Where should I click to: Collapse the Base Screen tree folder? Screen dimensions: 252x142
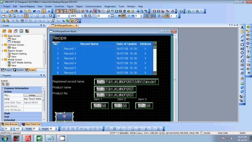[2, 36]
